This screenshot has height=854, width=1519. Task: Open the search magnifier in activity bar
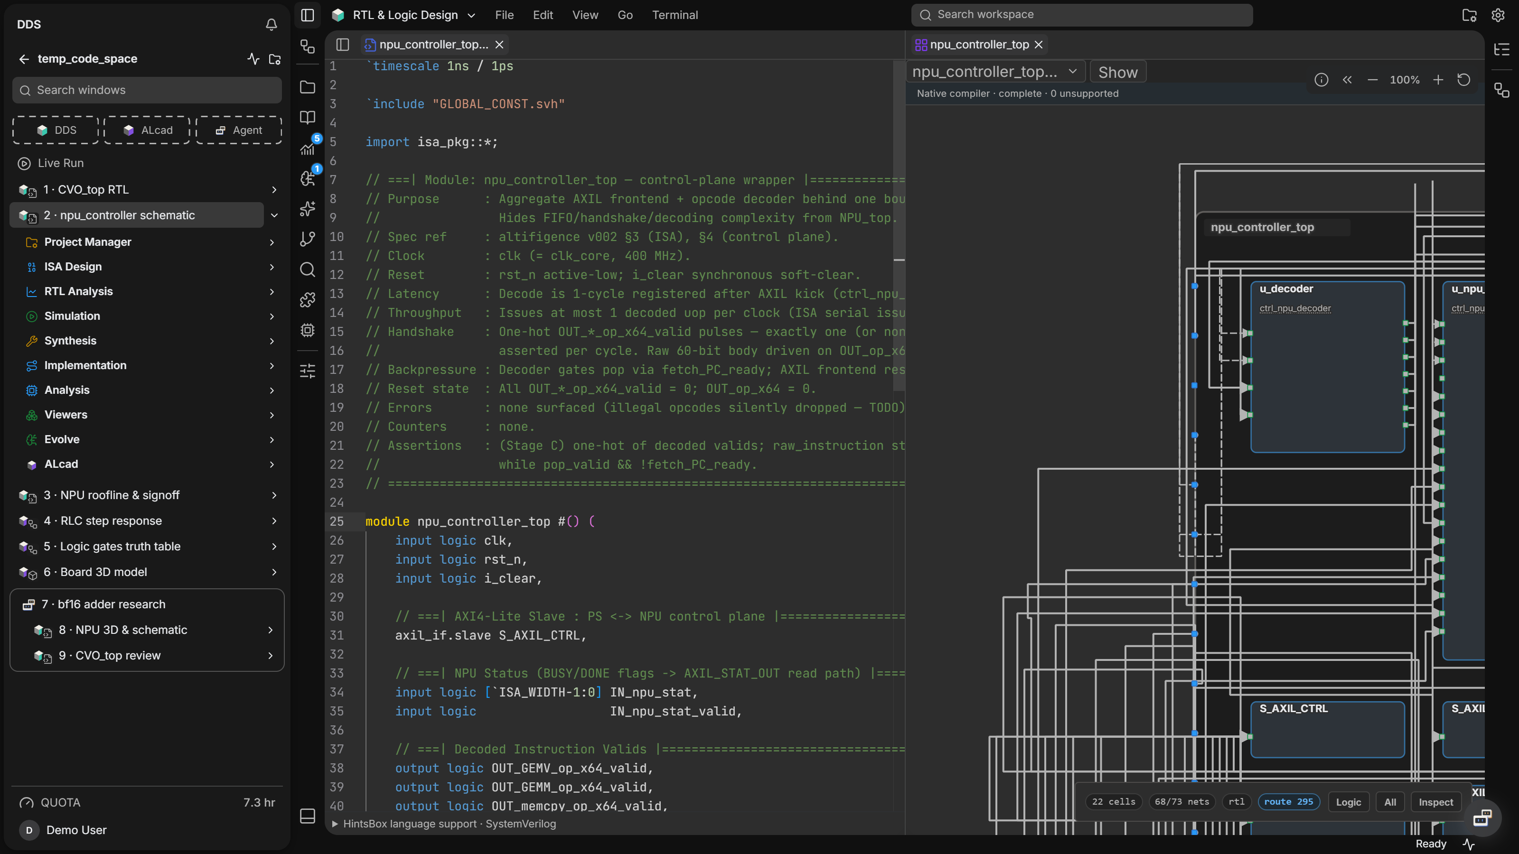[307, 269]
